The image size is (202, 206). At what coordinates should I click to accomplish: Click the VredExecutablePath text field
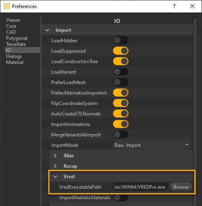tap(140, 187)
